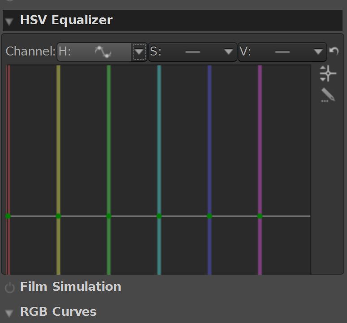The width and height of the screenshot is (347, 323).
Task: Select the control point on the yellow line
Action: [x=58, y=216]
